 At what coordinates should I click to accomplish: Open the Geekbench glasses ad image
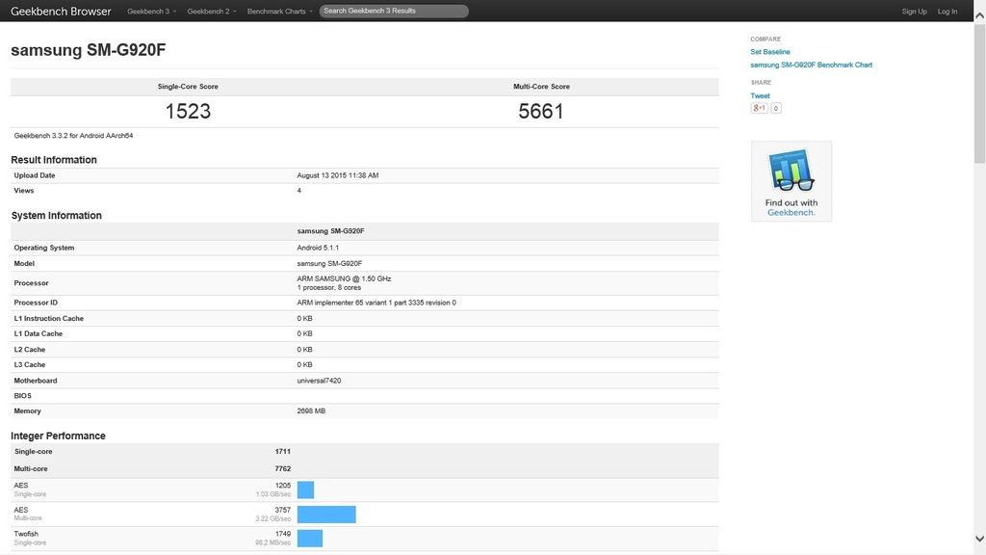pos(791,181)
